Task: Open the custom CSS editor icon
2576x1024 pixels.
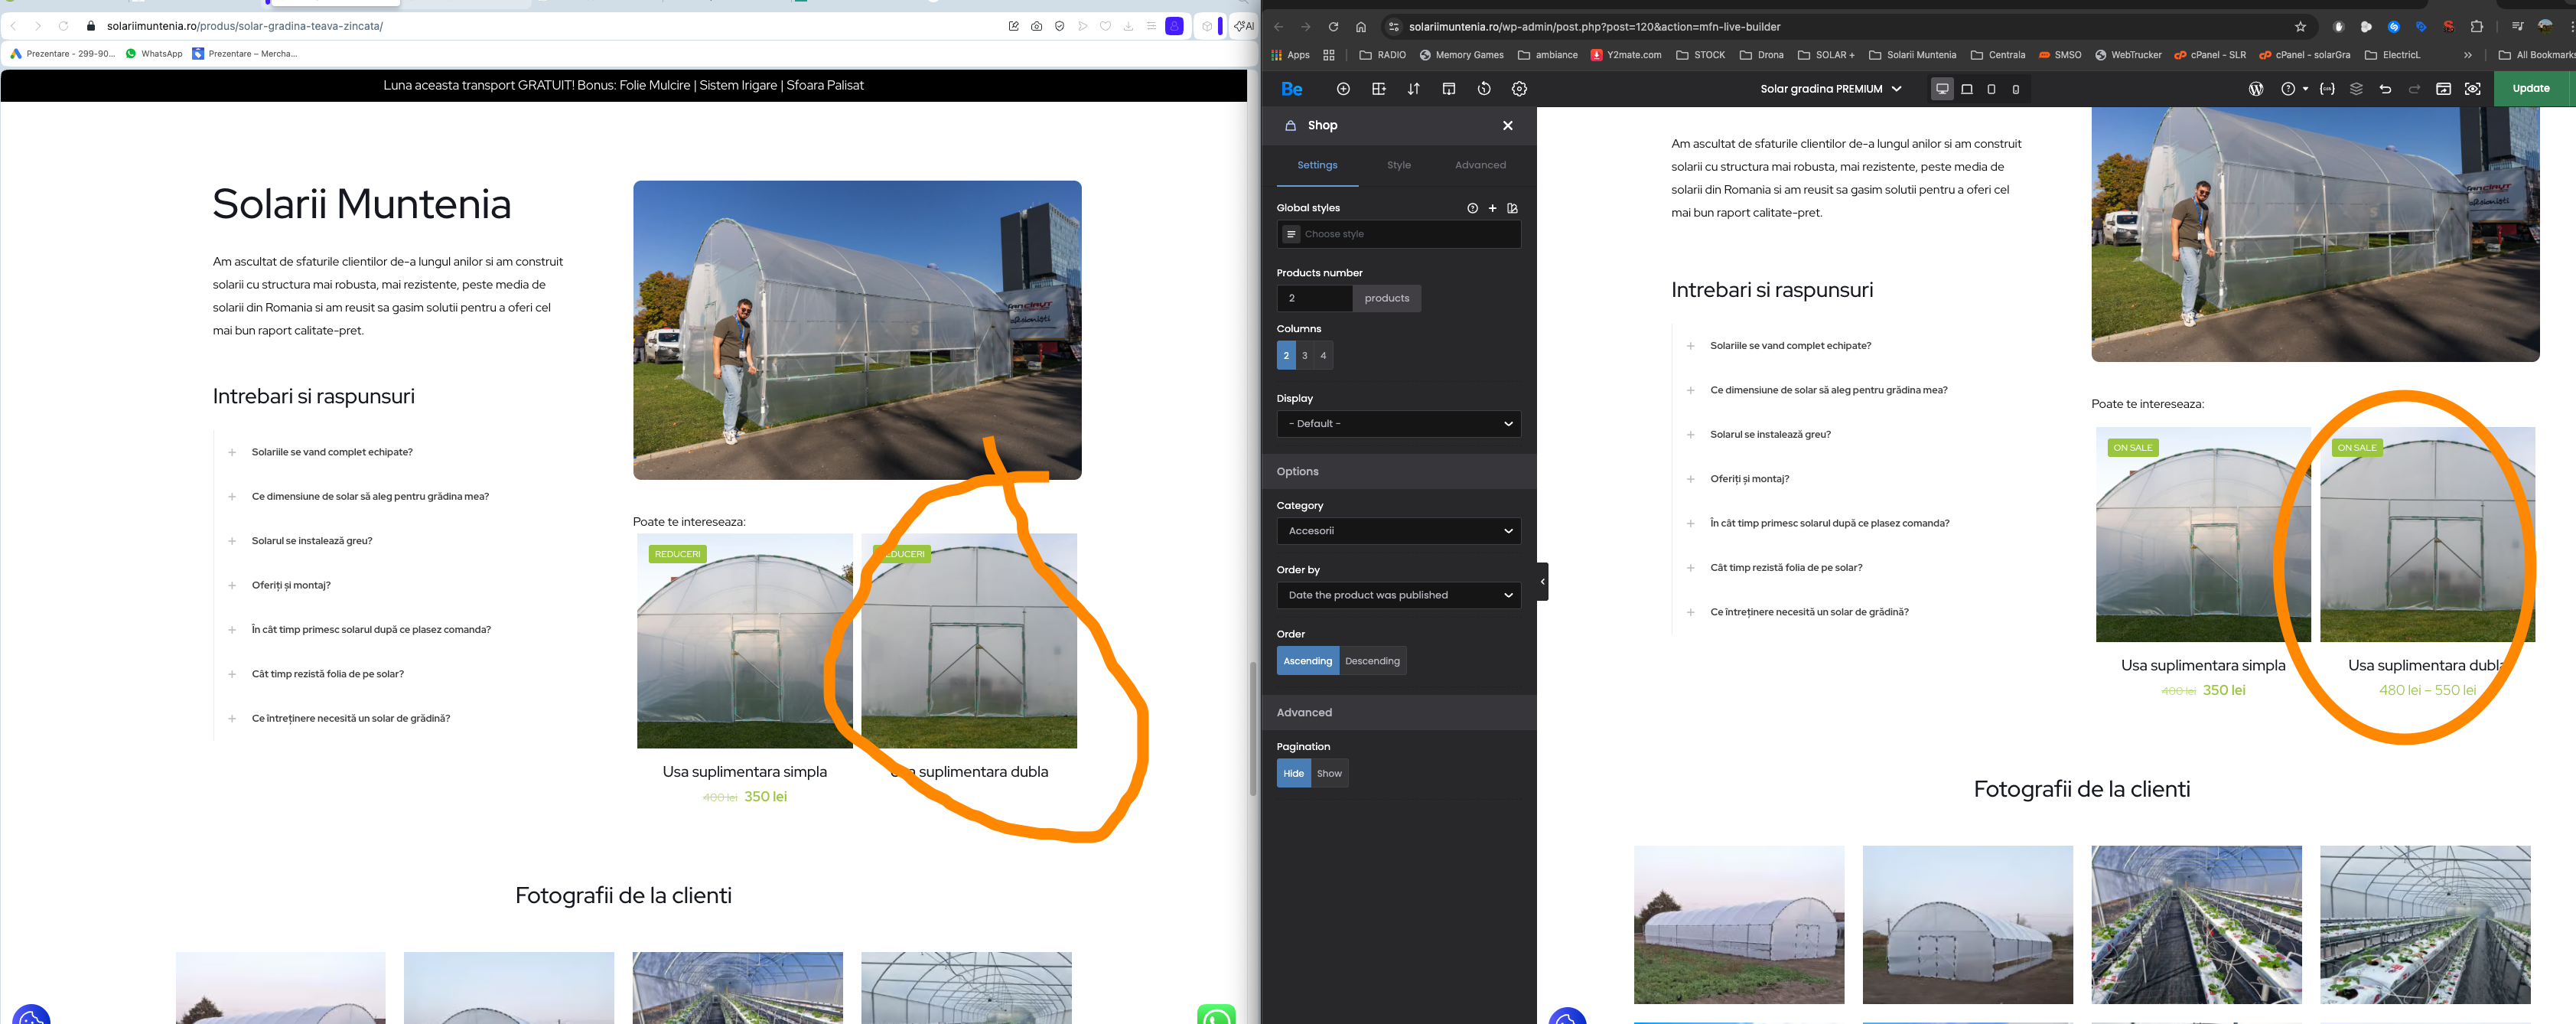Action: tap(2327, 89)
